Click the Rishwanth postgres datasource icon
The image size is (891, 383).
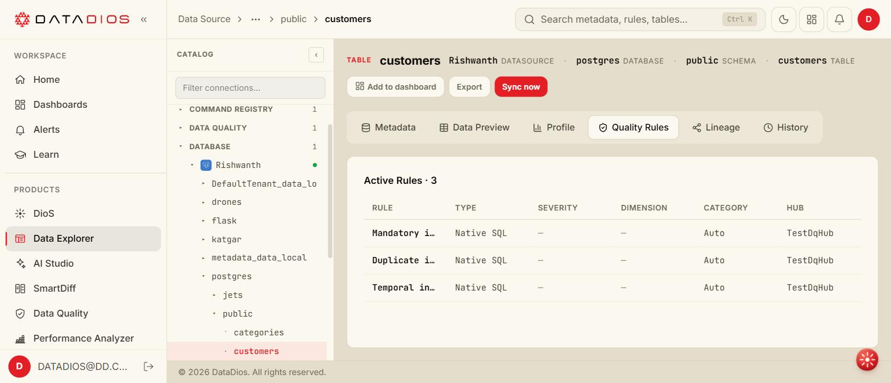[206, 165]
